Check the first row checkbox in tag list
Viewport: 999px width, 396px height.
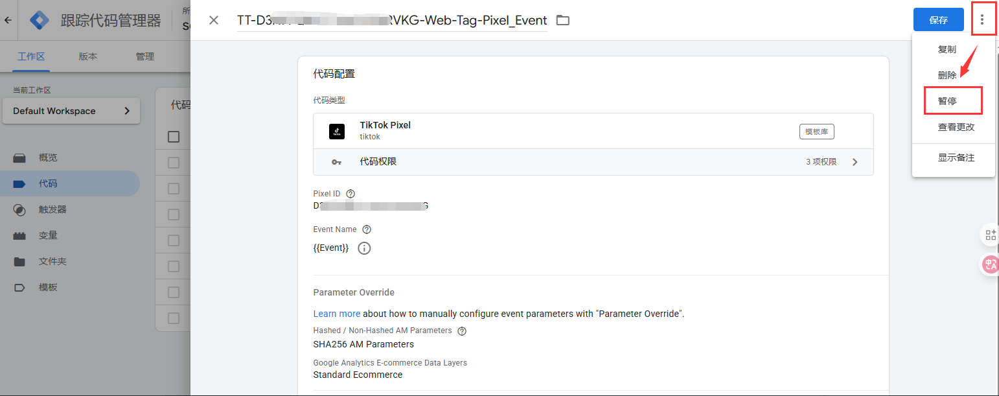click(174, 163)
